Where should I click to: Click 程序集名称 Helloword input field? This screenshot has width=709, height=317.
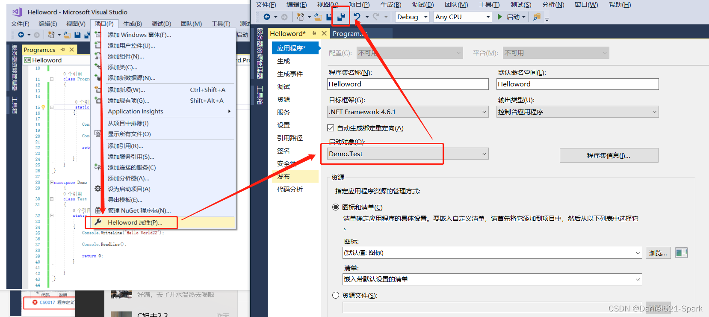coord(408,84)
